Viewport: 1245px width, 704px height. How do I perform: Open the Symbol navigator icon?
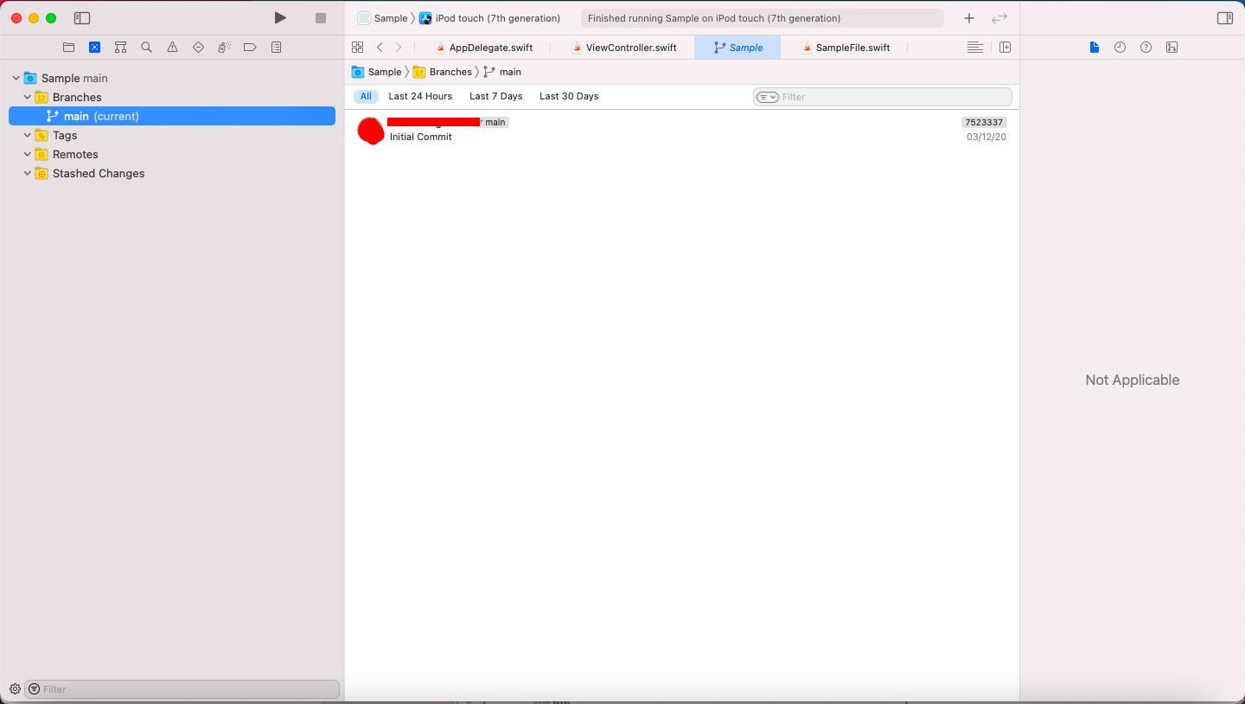pyautogui.click(x=121, y=48)
